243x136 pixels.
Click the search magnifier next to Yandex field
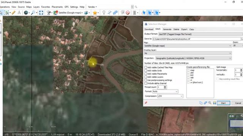tap(136, 7)
